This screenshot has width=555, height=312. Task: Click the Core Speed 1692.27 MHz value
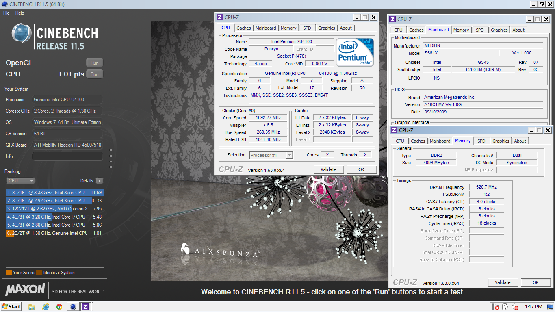[x=268, y=118]
